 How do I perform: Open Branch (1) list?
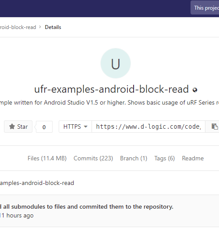[x=134, y=158]
